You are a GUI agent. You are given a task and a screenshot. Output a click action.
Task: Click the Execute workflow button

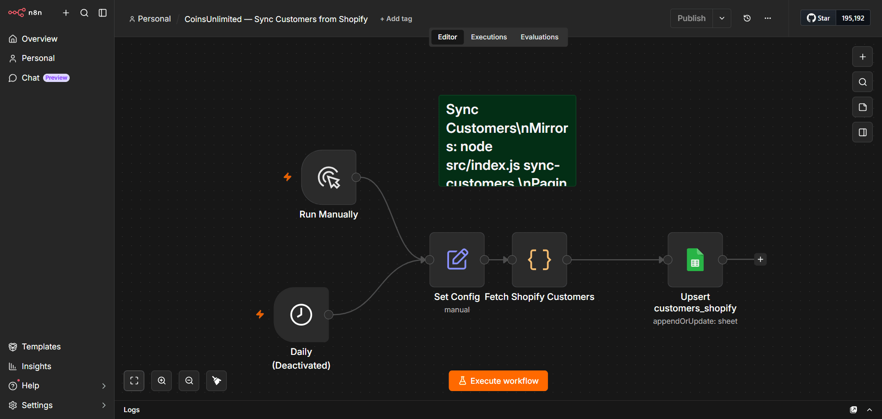coord(498,381)
